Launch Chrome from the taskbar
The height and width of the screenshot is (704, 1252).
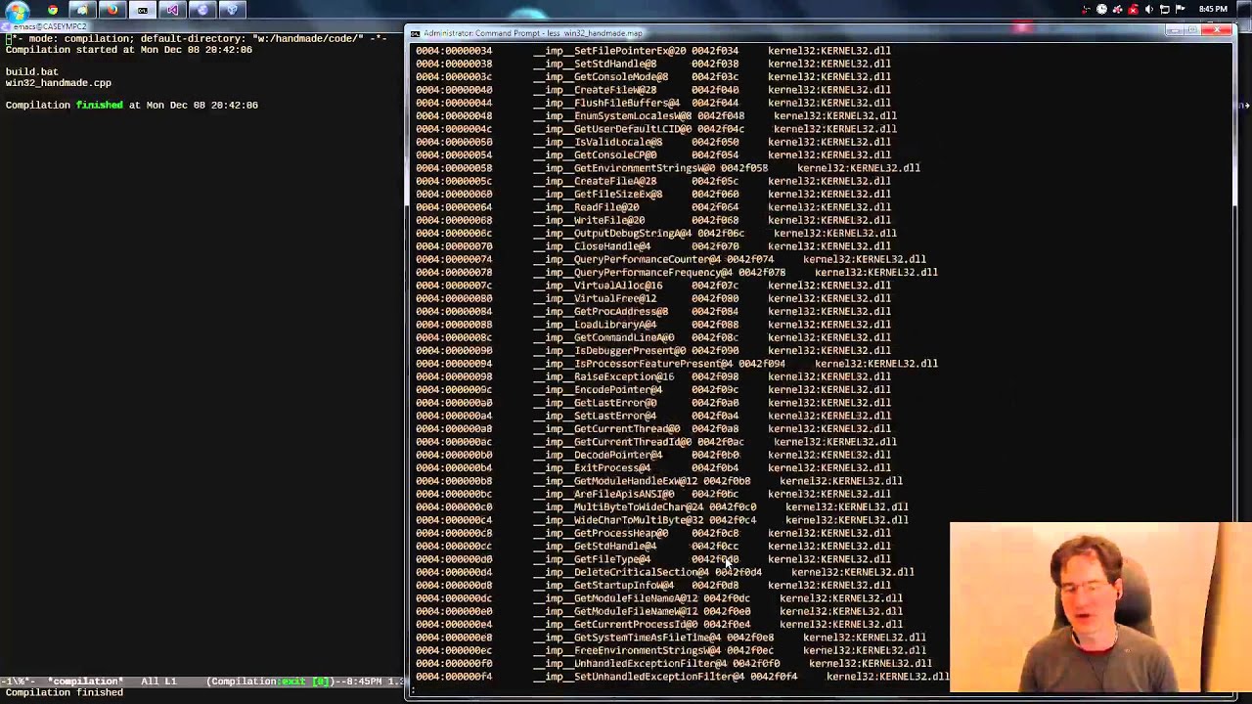click(x=53, y=10)
